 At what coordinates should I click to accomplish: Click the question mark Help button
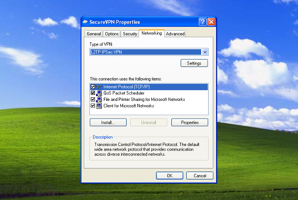(x=203, y=22)
